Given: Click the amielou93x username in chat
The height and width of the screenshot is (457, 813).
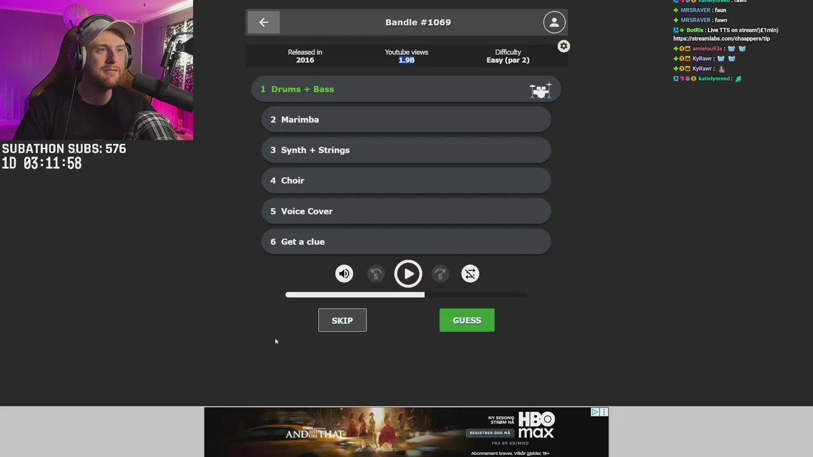Looking at the screenshot, I should tap(707, 49).
